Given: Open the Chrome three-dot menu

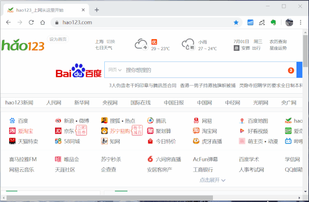Looking at the screenshot, I should [x=300, y=22].
